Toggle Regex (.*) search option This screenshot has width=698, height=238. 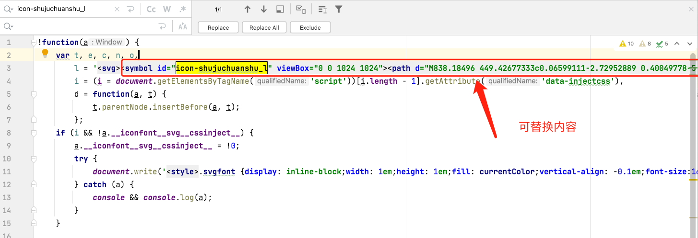tap(182, 9)
